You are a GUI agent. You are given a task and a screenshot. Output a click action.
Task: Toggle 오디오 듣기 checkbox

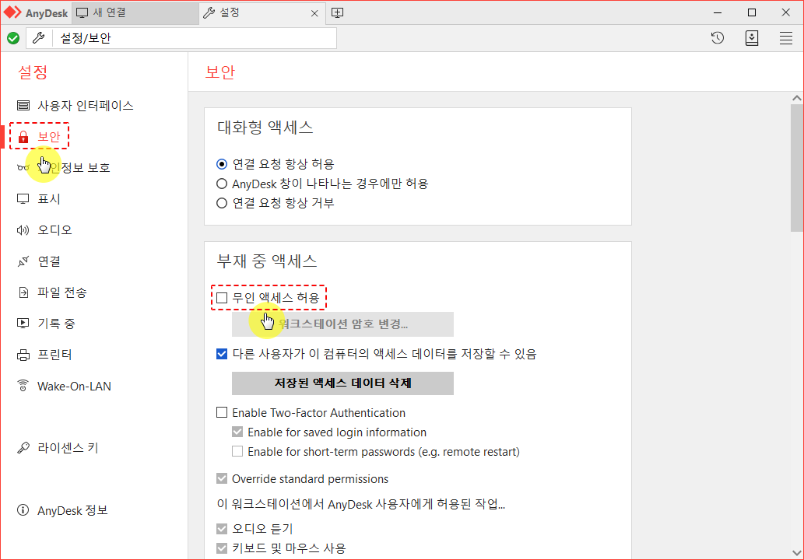coord(222,528)
